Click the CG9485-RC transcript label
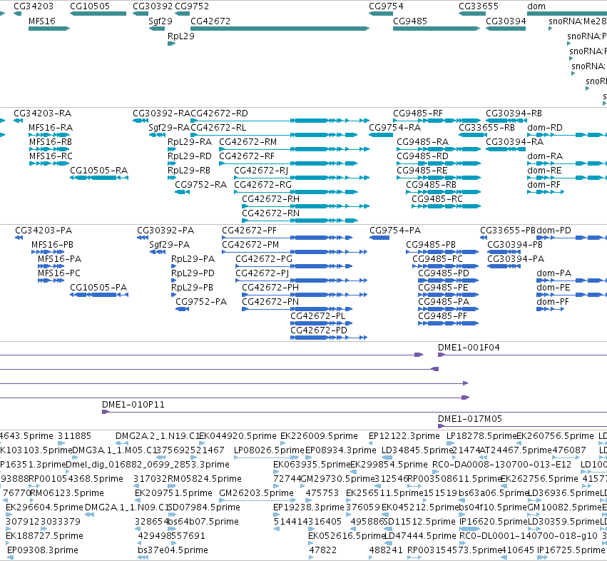This screenshot has height=561, width=607. point(437,199)
